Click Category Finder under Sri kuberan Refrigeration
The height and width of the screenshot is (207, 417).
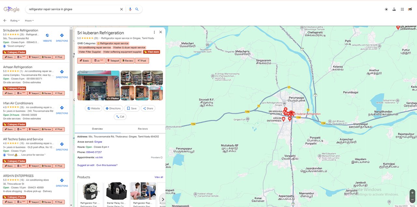[14, 52]
